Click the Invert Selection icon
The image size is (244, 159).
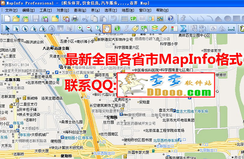coord(60,28)
